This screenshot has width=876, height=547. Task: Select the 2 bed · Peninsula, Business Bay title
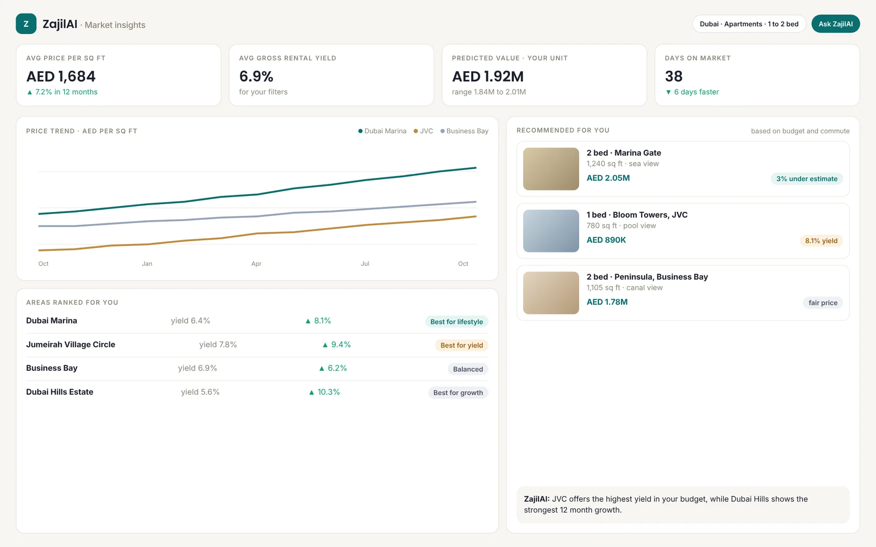pyautogui.click(x=647, y=277)
